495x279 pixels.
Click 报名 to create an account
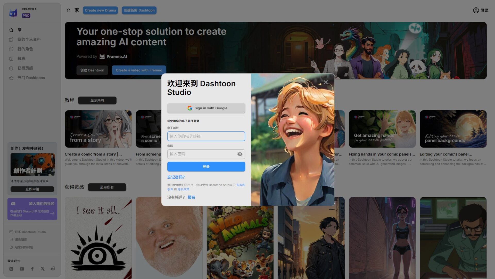point(191,197)
